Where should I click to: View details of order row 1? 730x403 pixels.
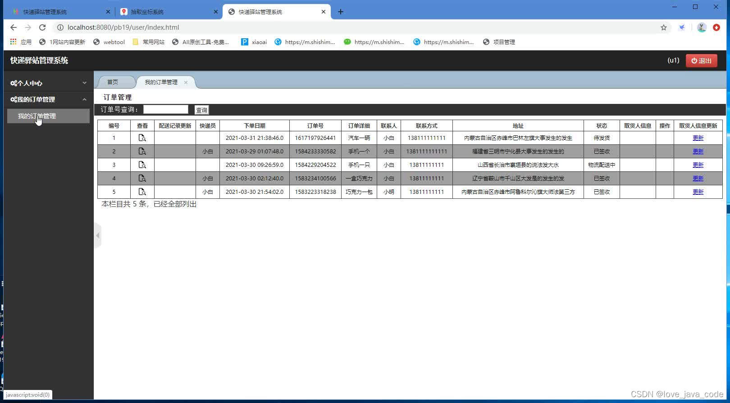(142, 138)
